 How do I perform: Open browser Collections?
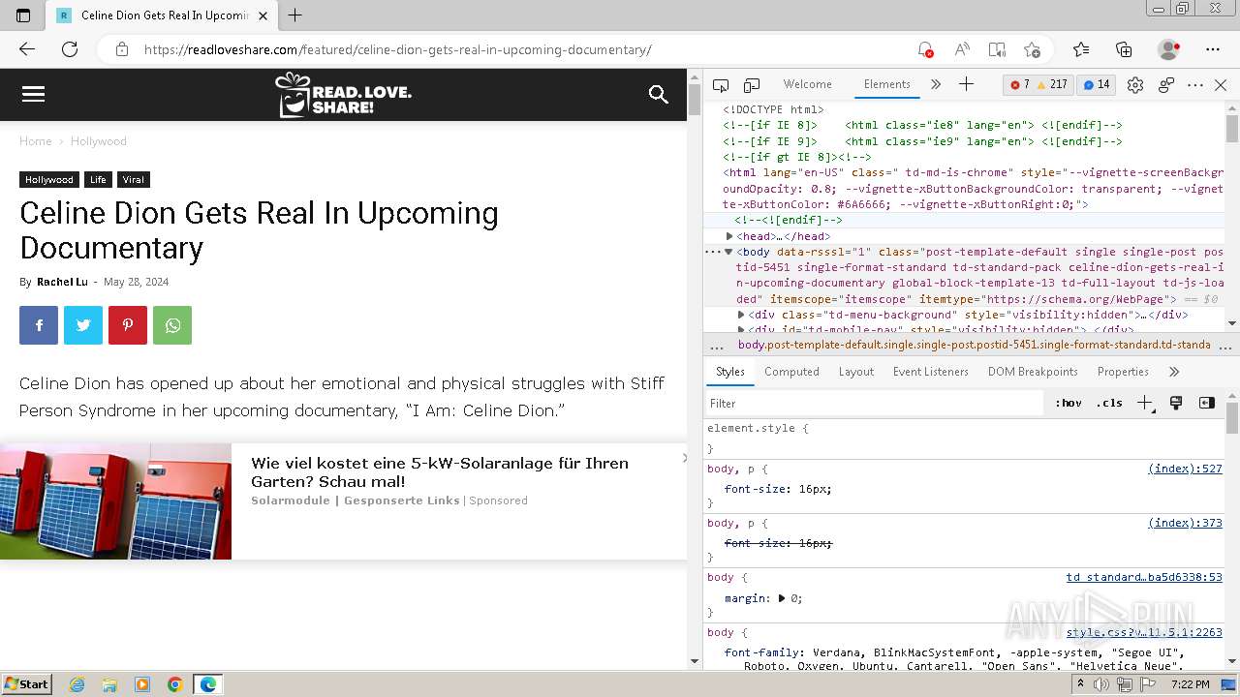(x=1124, y=49)
